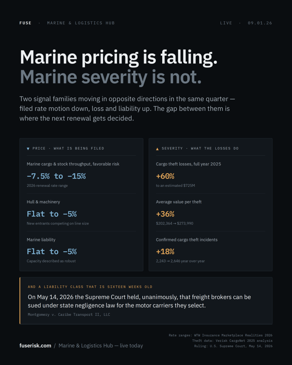This screenshot has height=365, width=292.
Task: Click the LIVE status indicator
Action: coord(226,23)
